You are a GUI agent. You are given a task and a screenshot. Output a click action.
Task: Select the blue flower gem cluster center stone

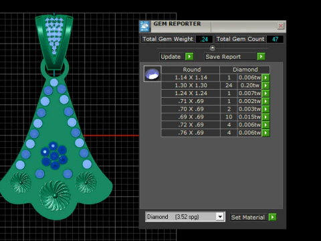click(54, 156)
